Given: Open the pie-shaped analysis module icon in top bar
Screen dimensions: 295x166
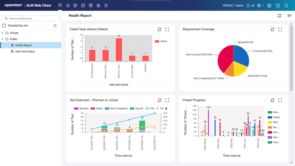Looking at the screenshot, I should point(106,6).
